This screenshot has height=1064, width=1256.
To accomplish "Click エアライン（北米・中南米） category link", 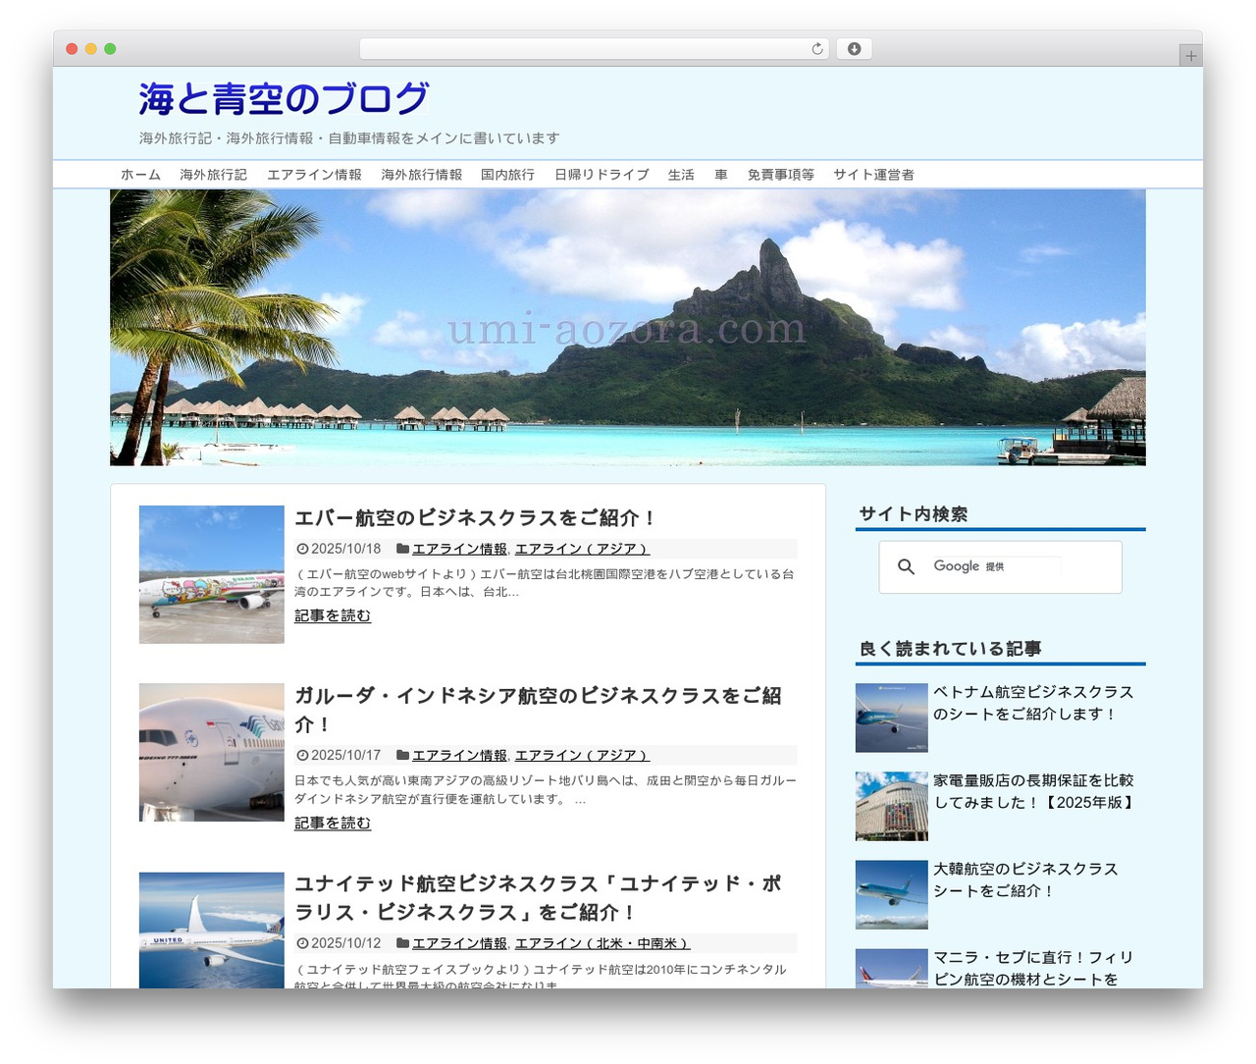I will 602,943.
